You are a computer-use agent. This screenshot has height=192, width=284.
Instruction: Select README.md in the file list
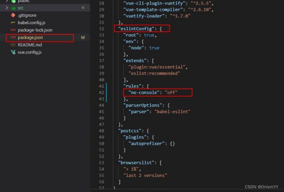tap(30, 45)
